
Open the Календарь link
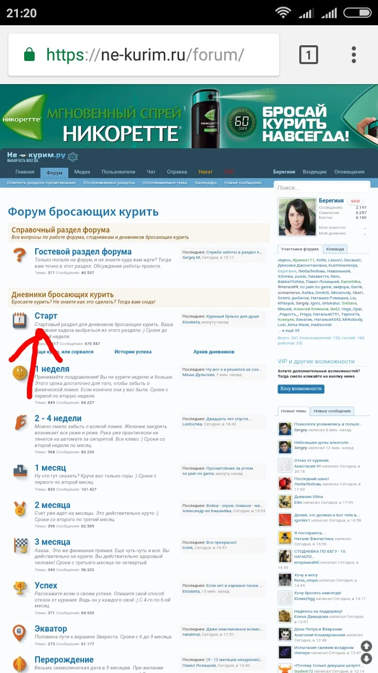click(205, 183)
